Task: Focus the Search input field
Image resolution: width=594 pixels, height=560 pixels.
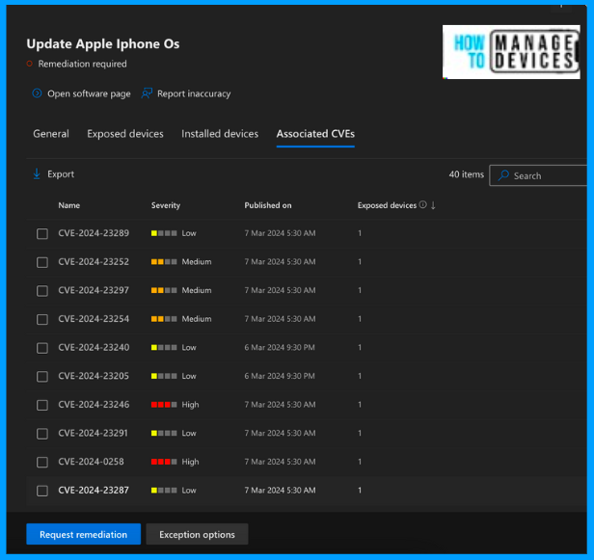Action: 538,175
